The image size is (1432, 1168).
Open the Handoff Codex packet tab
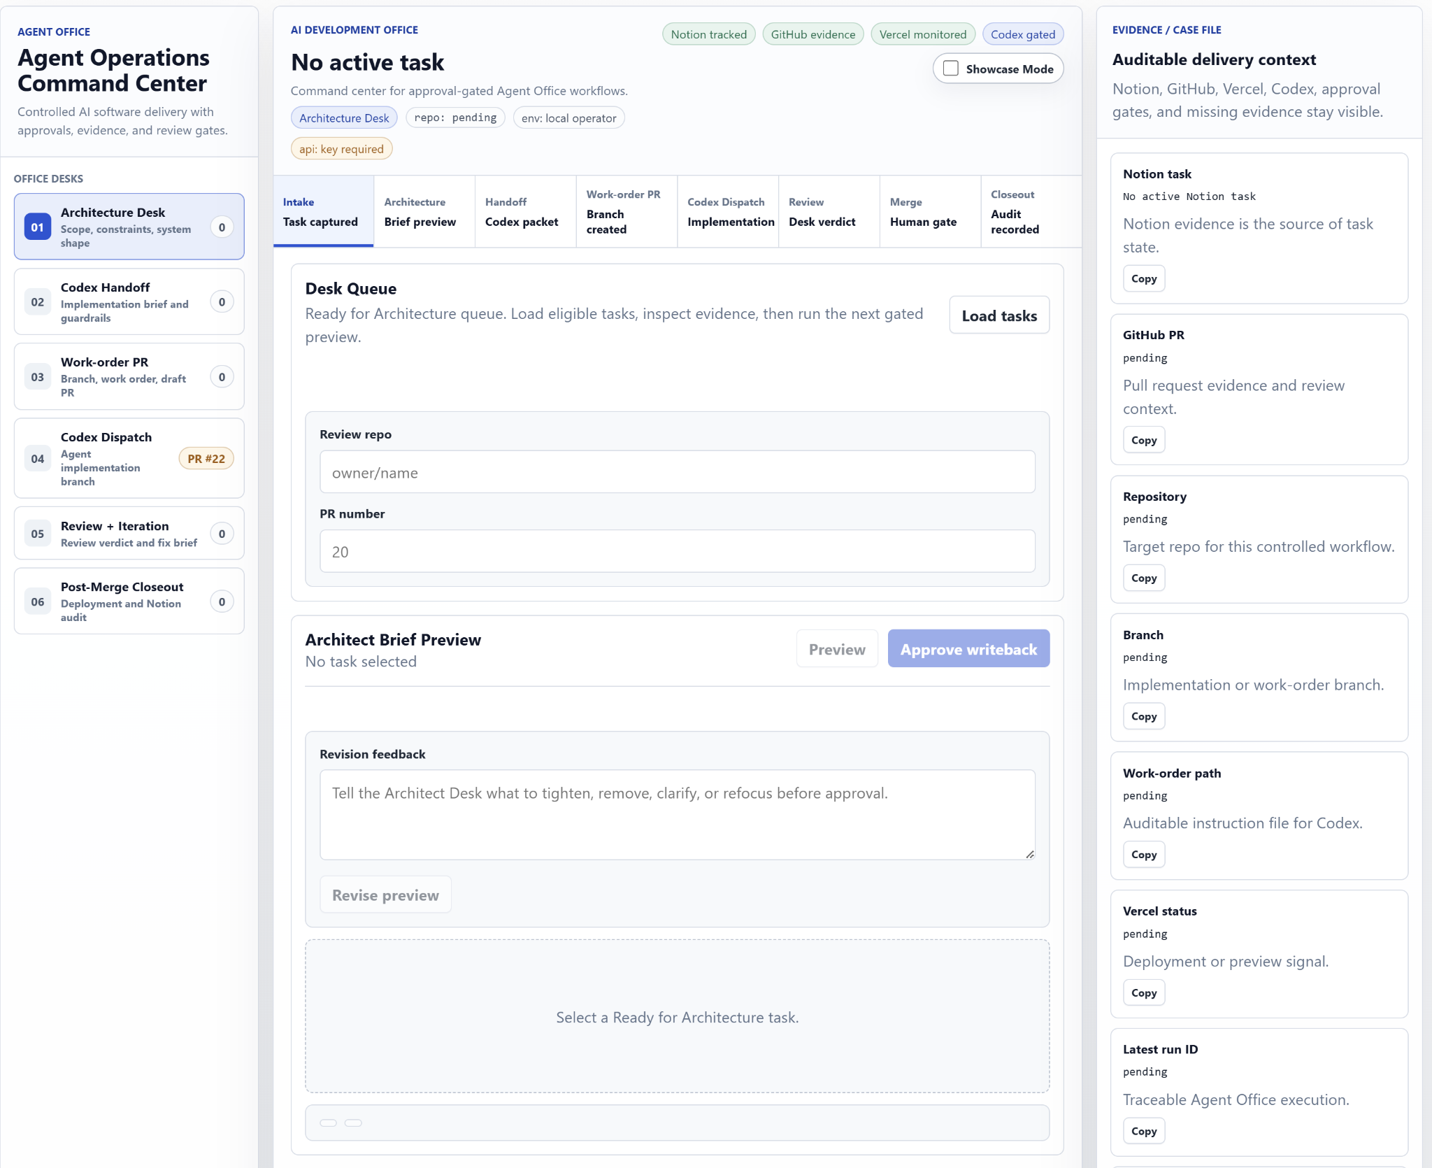coord(526,211)
